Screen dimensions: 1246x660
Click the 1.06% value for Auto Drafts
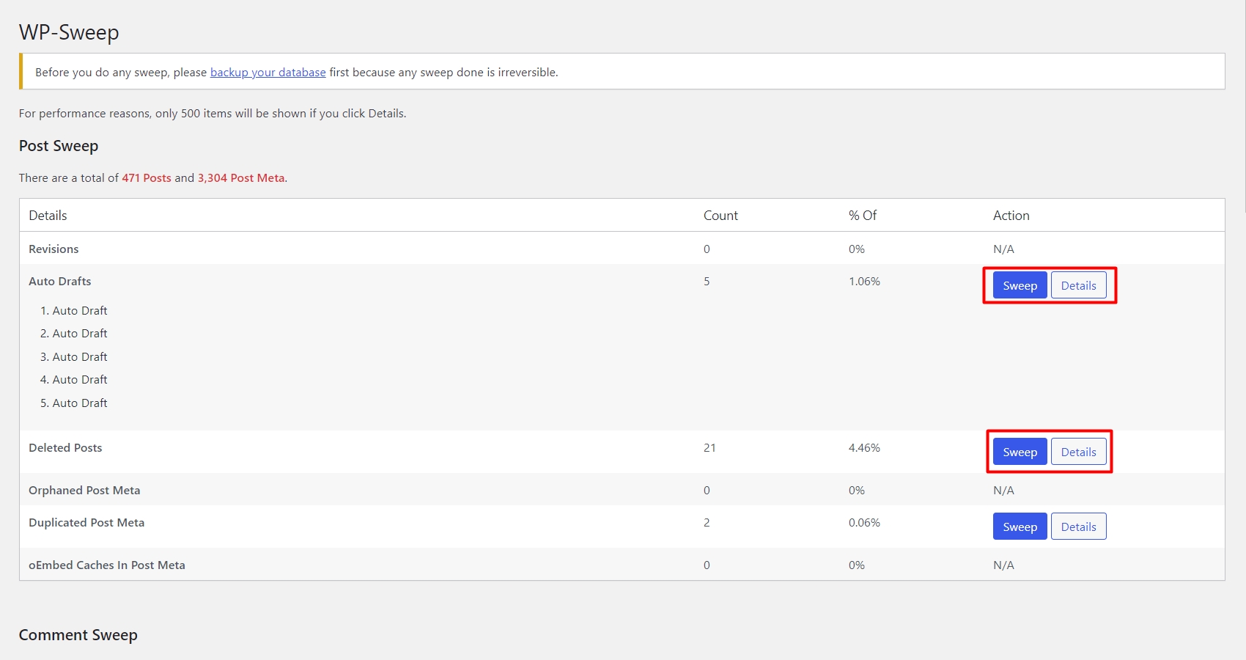[864, 281]
